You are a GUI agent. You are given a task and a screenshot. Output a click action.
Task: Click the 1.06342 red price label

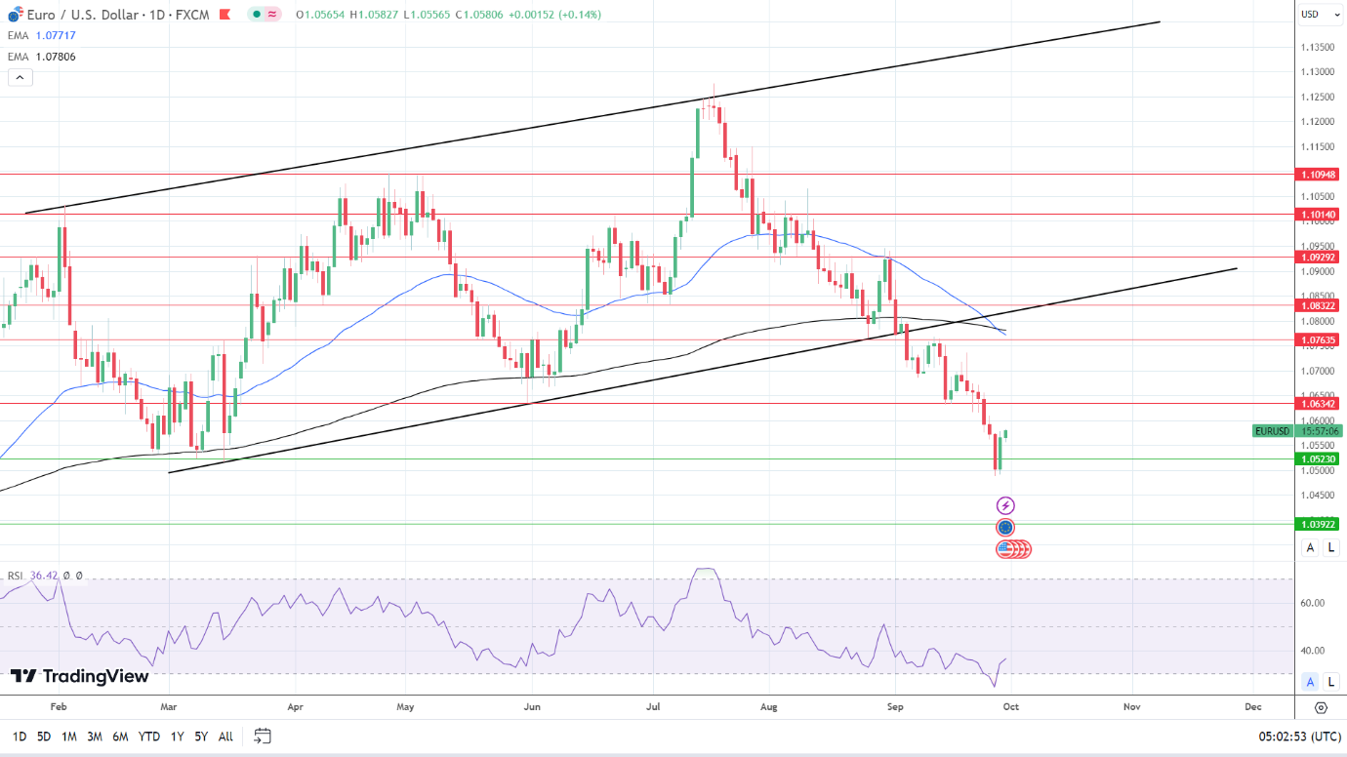click(1319, 403)
